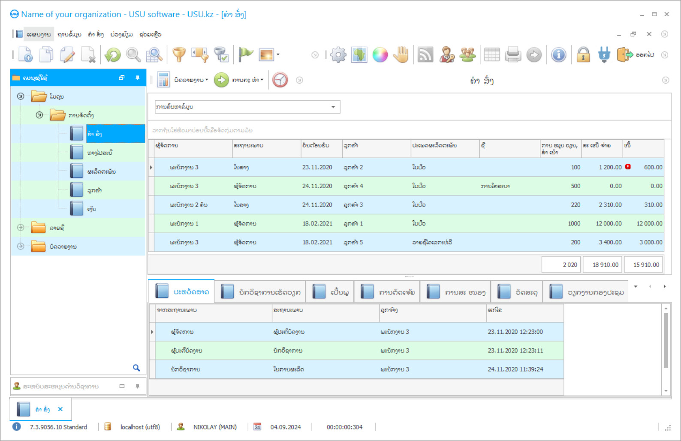Pin the left navigation panel header
This screenshot has height=441, width=681.
tap(138, 78)
